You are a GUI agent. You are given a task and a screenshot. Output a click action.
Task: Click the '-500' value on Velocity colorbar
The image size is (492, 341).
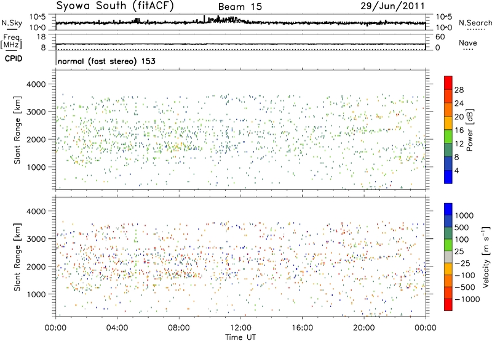point(465,287)
